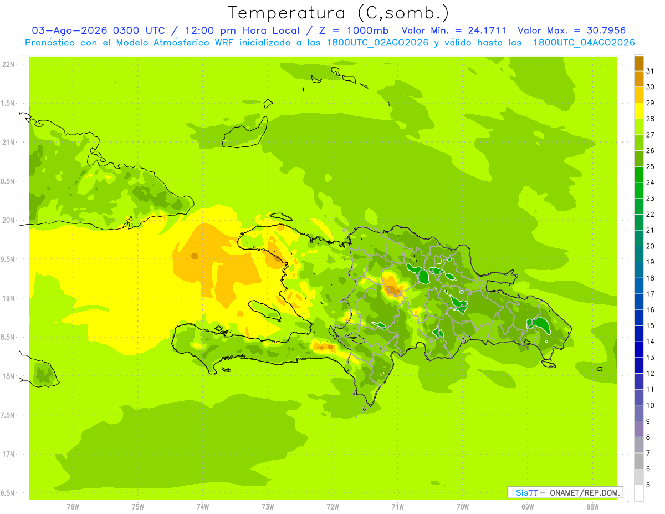
Task: Click the "74W" longitude axis label
Action: 203,507
